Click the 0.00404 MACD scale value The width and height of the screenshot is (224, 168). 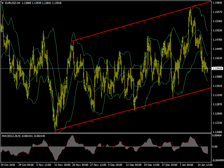click(217, 136)
